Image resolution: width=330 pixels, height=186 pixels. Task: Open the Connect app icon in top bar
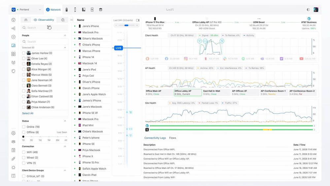click(92, 10)
